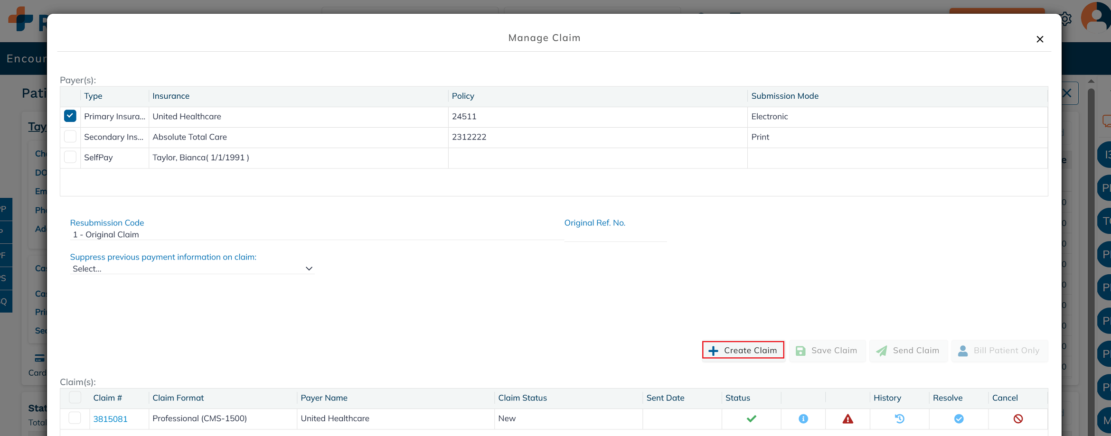Viewport: 1111px width, 436px height.
Task: Expand Suppress previous payment information dropdown
Action: [192, 269]
